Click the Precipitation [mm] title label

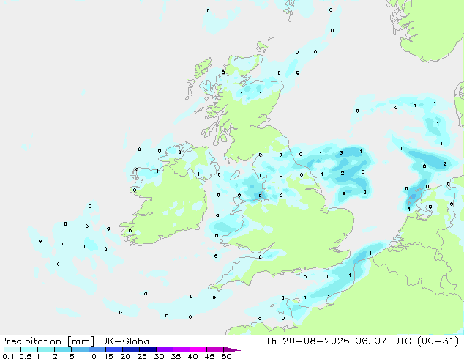coord(48,341)
